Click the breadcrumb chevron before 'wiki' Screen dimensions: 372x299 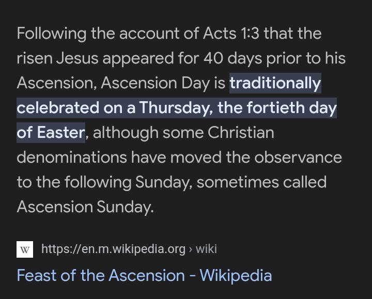coord(191,249)
